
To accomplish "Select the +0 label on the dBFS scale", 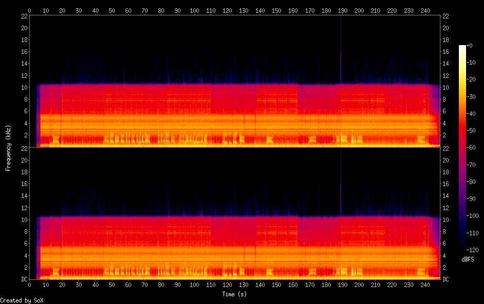I will coord(470,46).
